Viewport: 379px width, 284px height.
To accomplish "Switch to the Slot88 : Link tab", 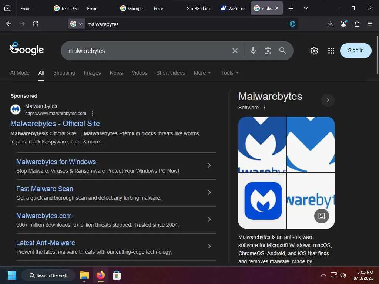I will tap(199, 9).
